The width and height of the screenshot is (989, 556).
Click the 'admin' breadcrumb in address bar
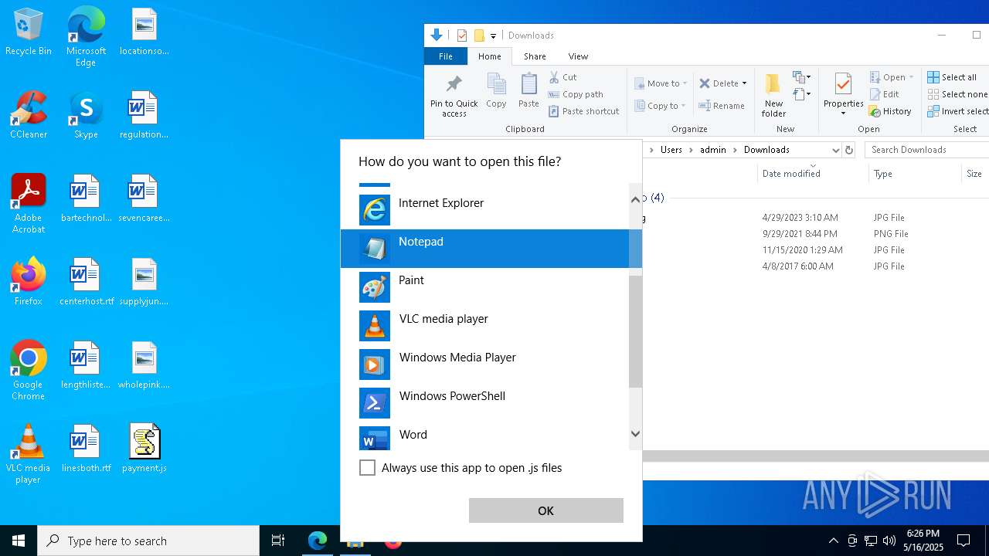tap(713, 150)
